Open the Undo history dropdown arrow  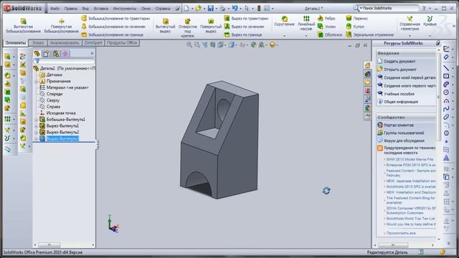(241, 9)
